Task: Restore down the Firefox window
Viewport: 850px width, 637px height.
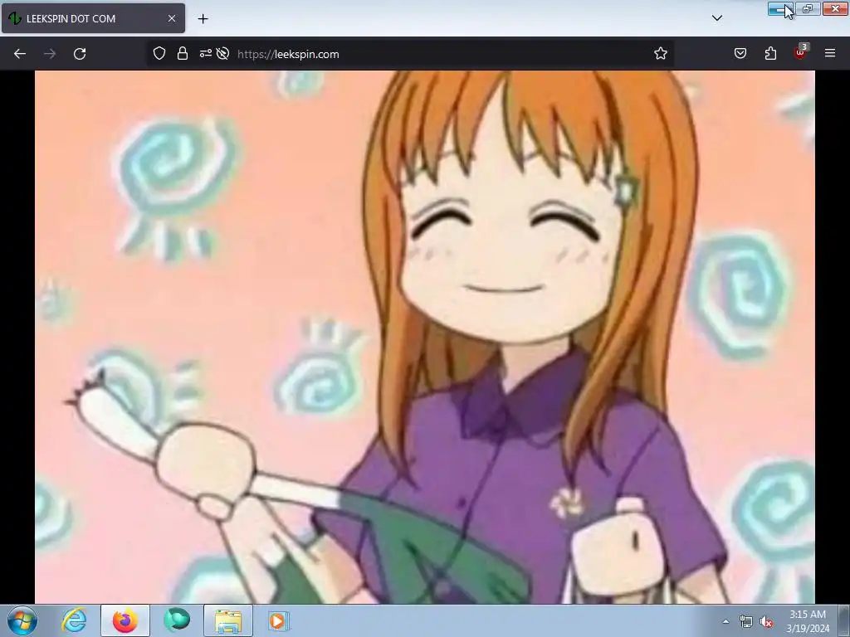Action: click(808, 8)
